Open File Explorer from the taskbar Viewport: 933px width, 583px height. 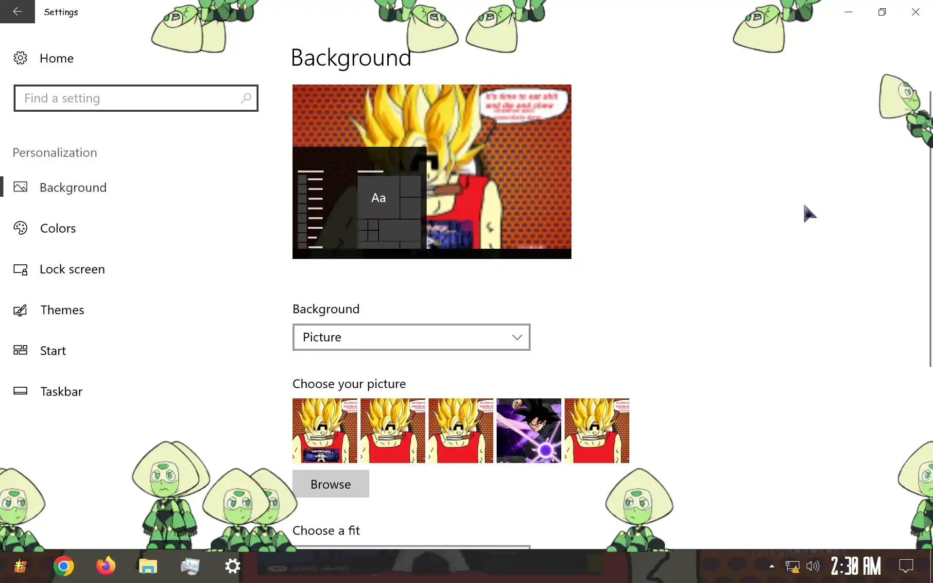148,566
